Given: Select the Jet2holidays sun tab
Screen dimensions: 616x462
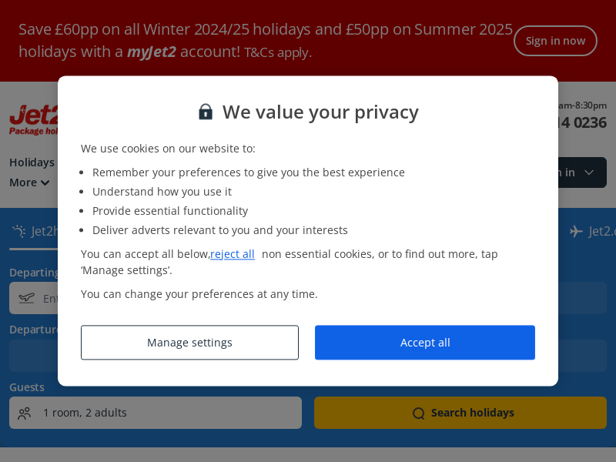Looking at the screenshot, I should click(x=35, y=231).
